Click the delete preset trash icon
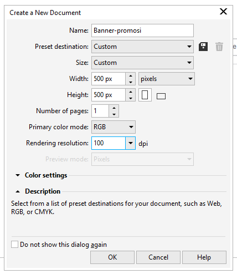 (x=219, y=47)
